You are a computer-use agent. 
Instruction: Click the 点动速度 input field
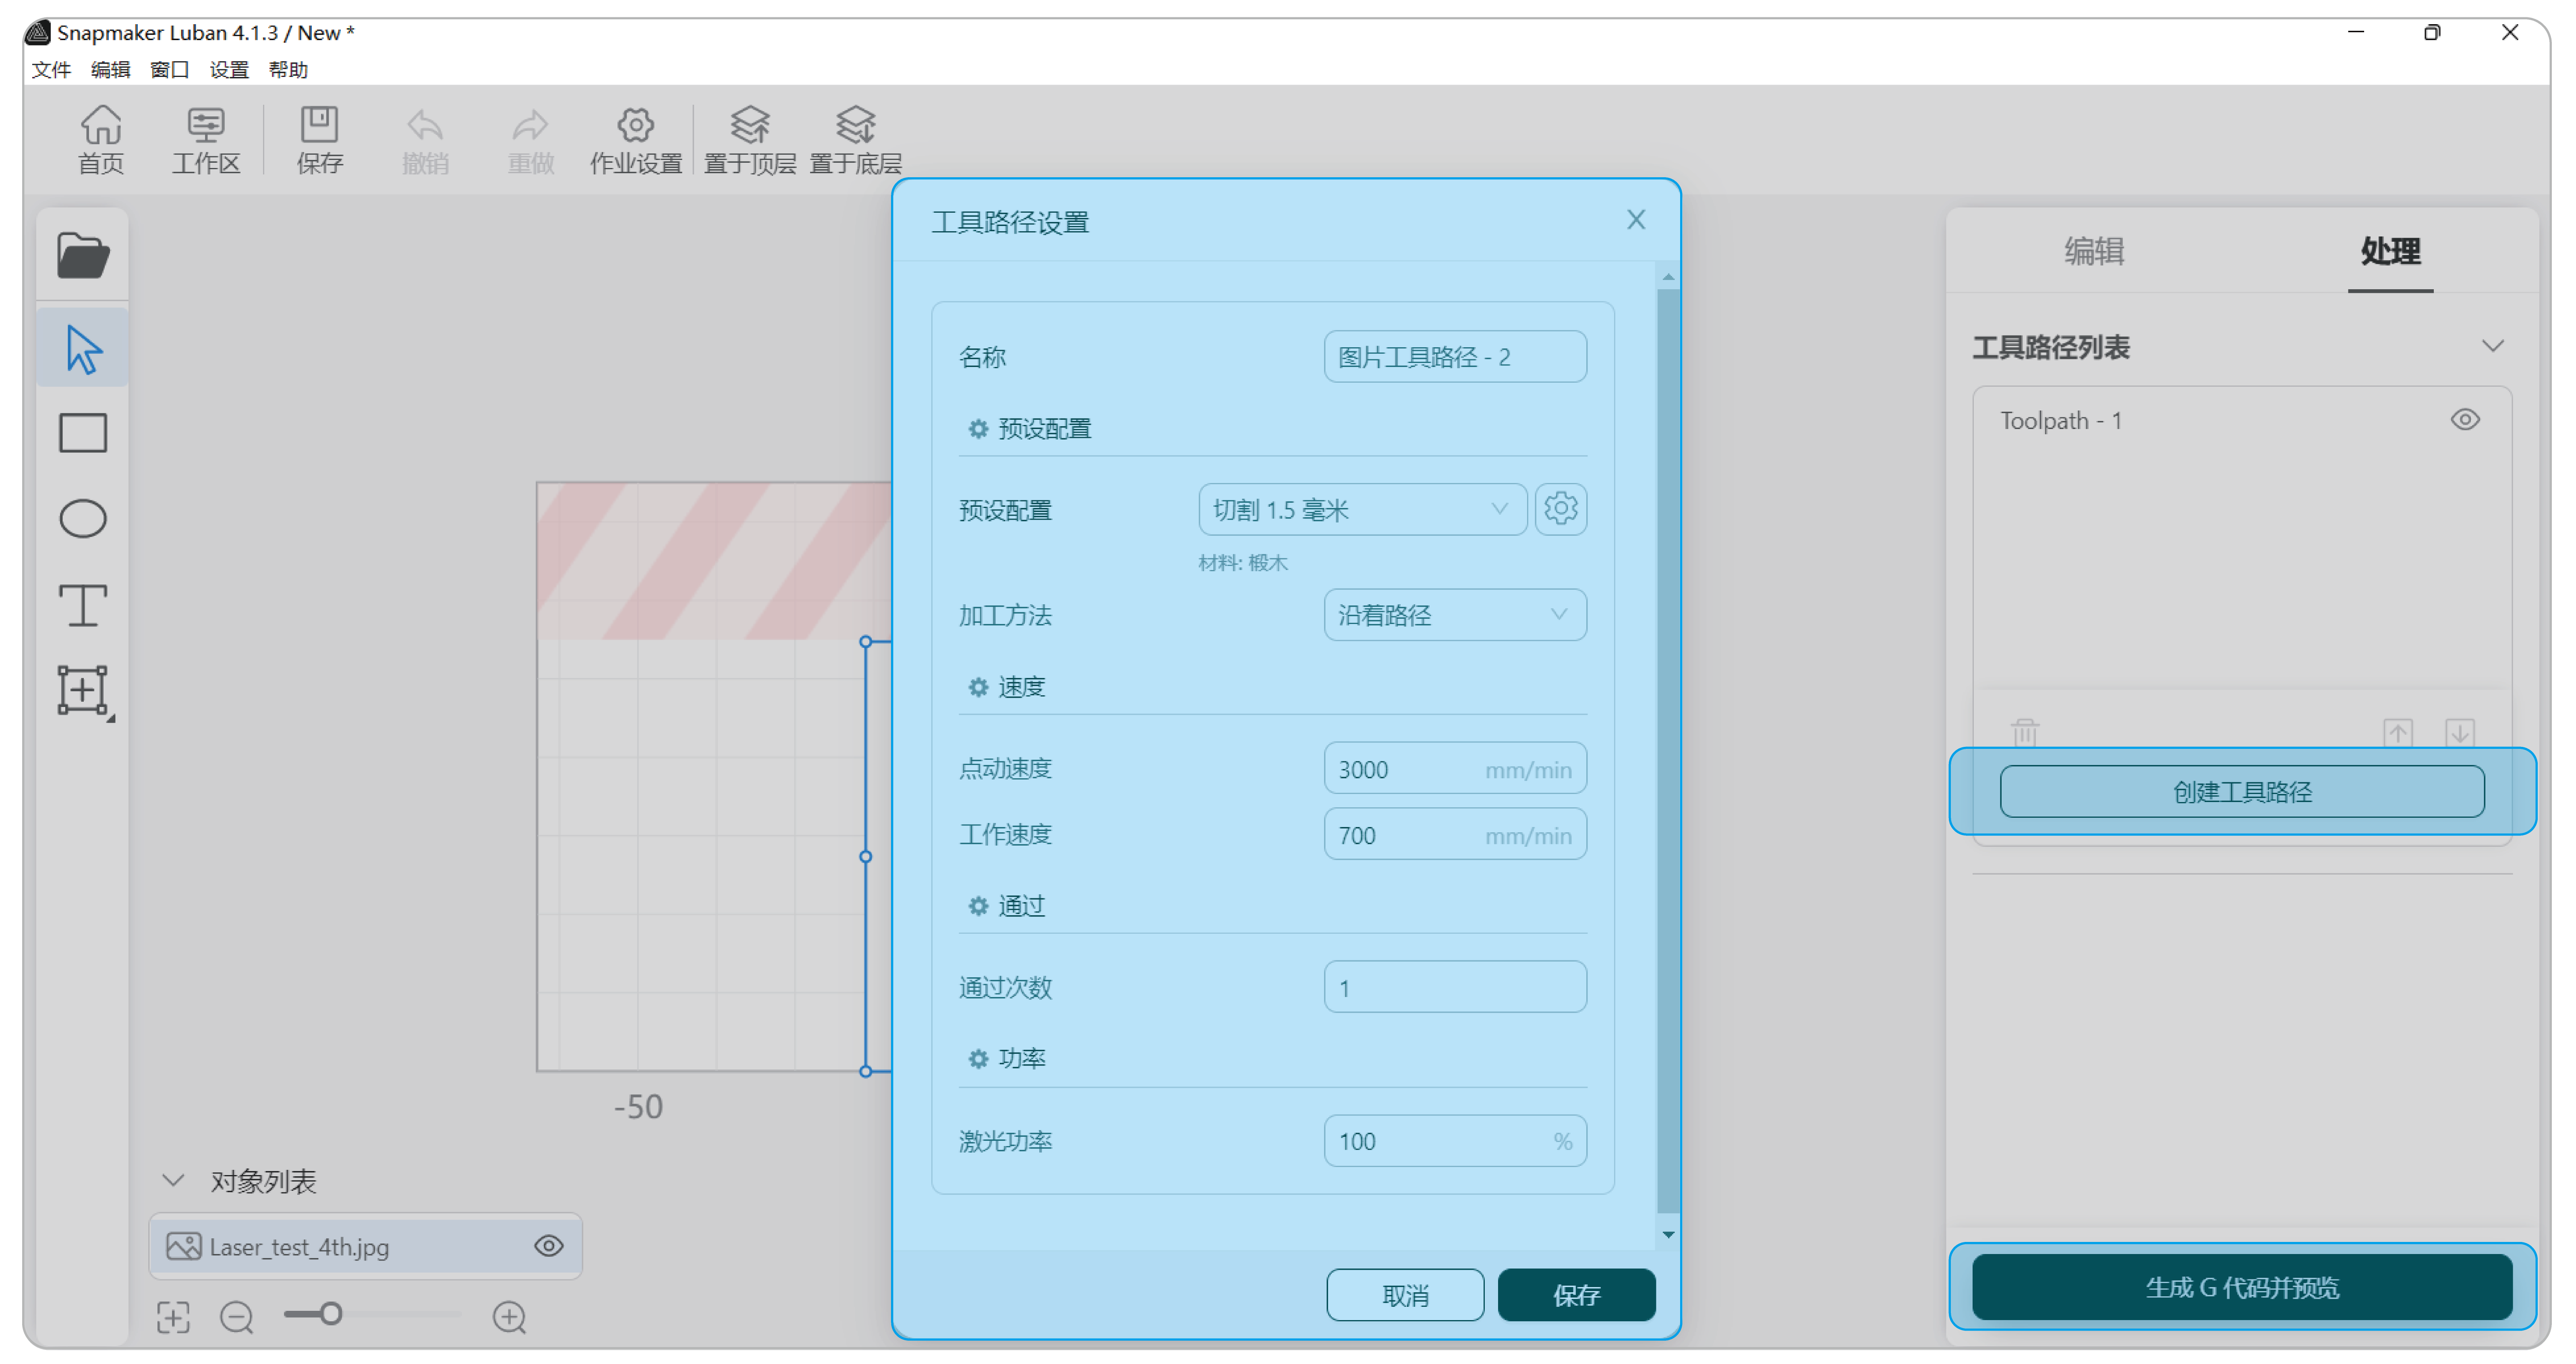1454,768
